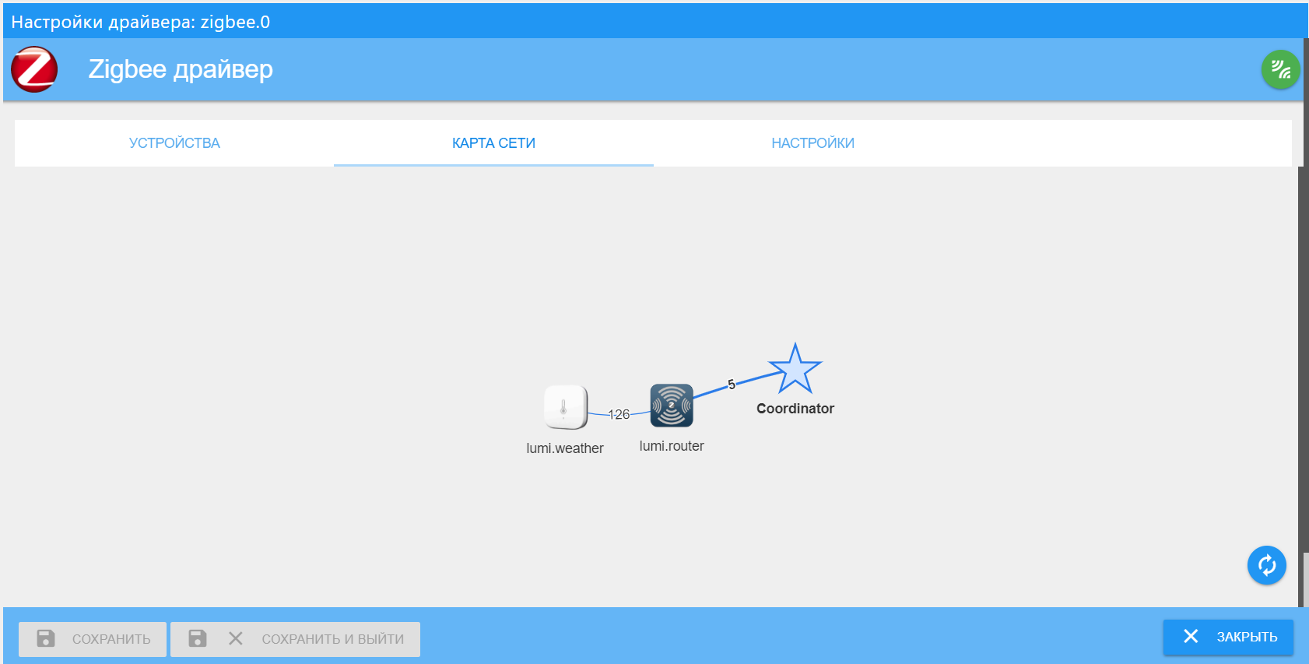1309x664 pixels.
Task: Click the floppy disk icon in Сохранить
Action: pos(46,638)
